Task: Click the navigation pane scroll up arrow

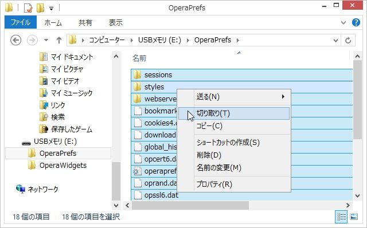Action: (x=116, y=56)
